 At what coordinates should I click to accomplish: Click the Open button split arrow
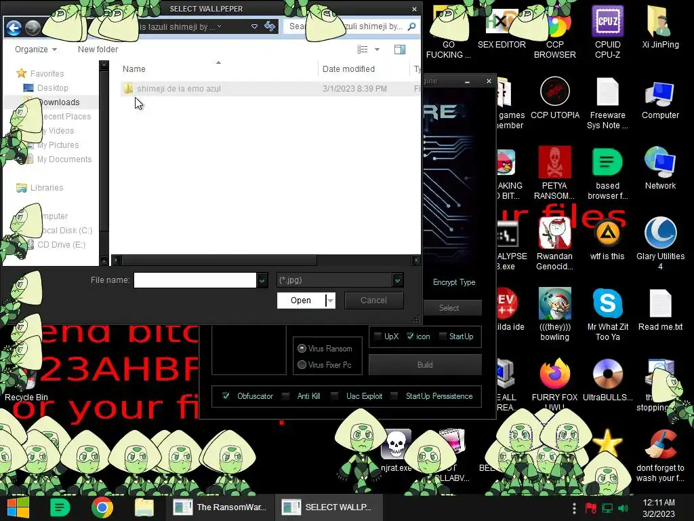(330, 301)
